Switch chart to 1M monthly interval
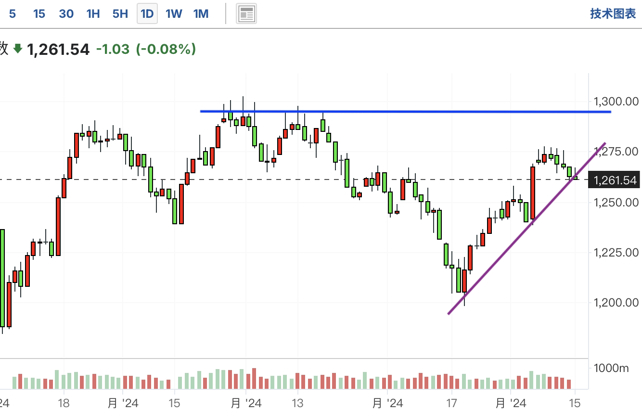Viewport: 642px width, 410px height. pyautogui.click(x=201, y=14)
